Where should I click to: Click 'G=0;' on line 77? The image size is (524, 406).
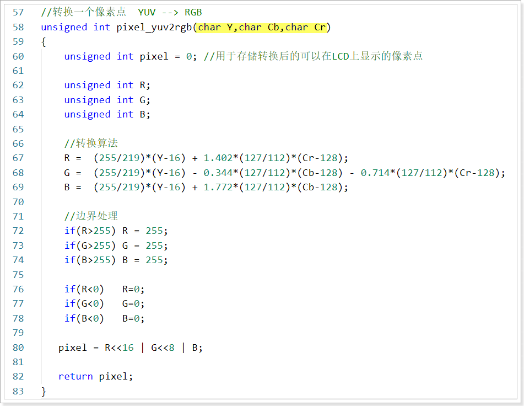click(x=133, y=303)
